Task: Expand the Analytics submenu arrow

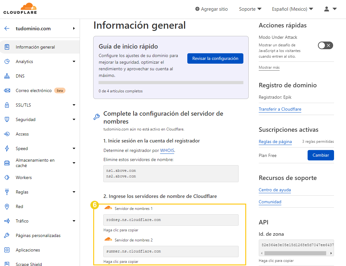Action: [74, 61]
